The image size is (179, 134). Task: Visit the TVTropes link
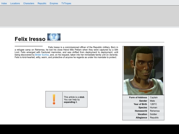coord(66,3)
